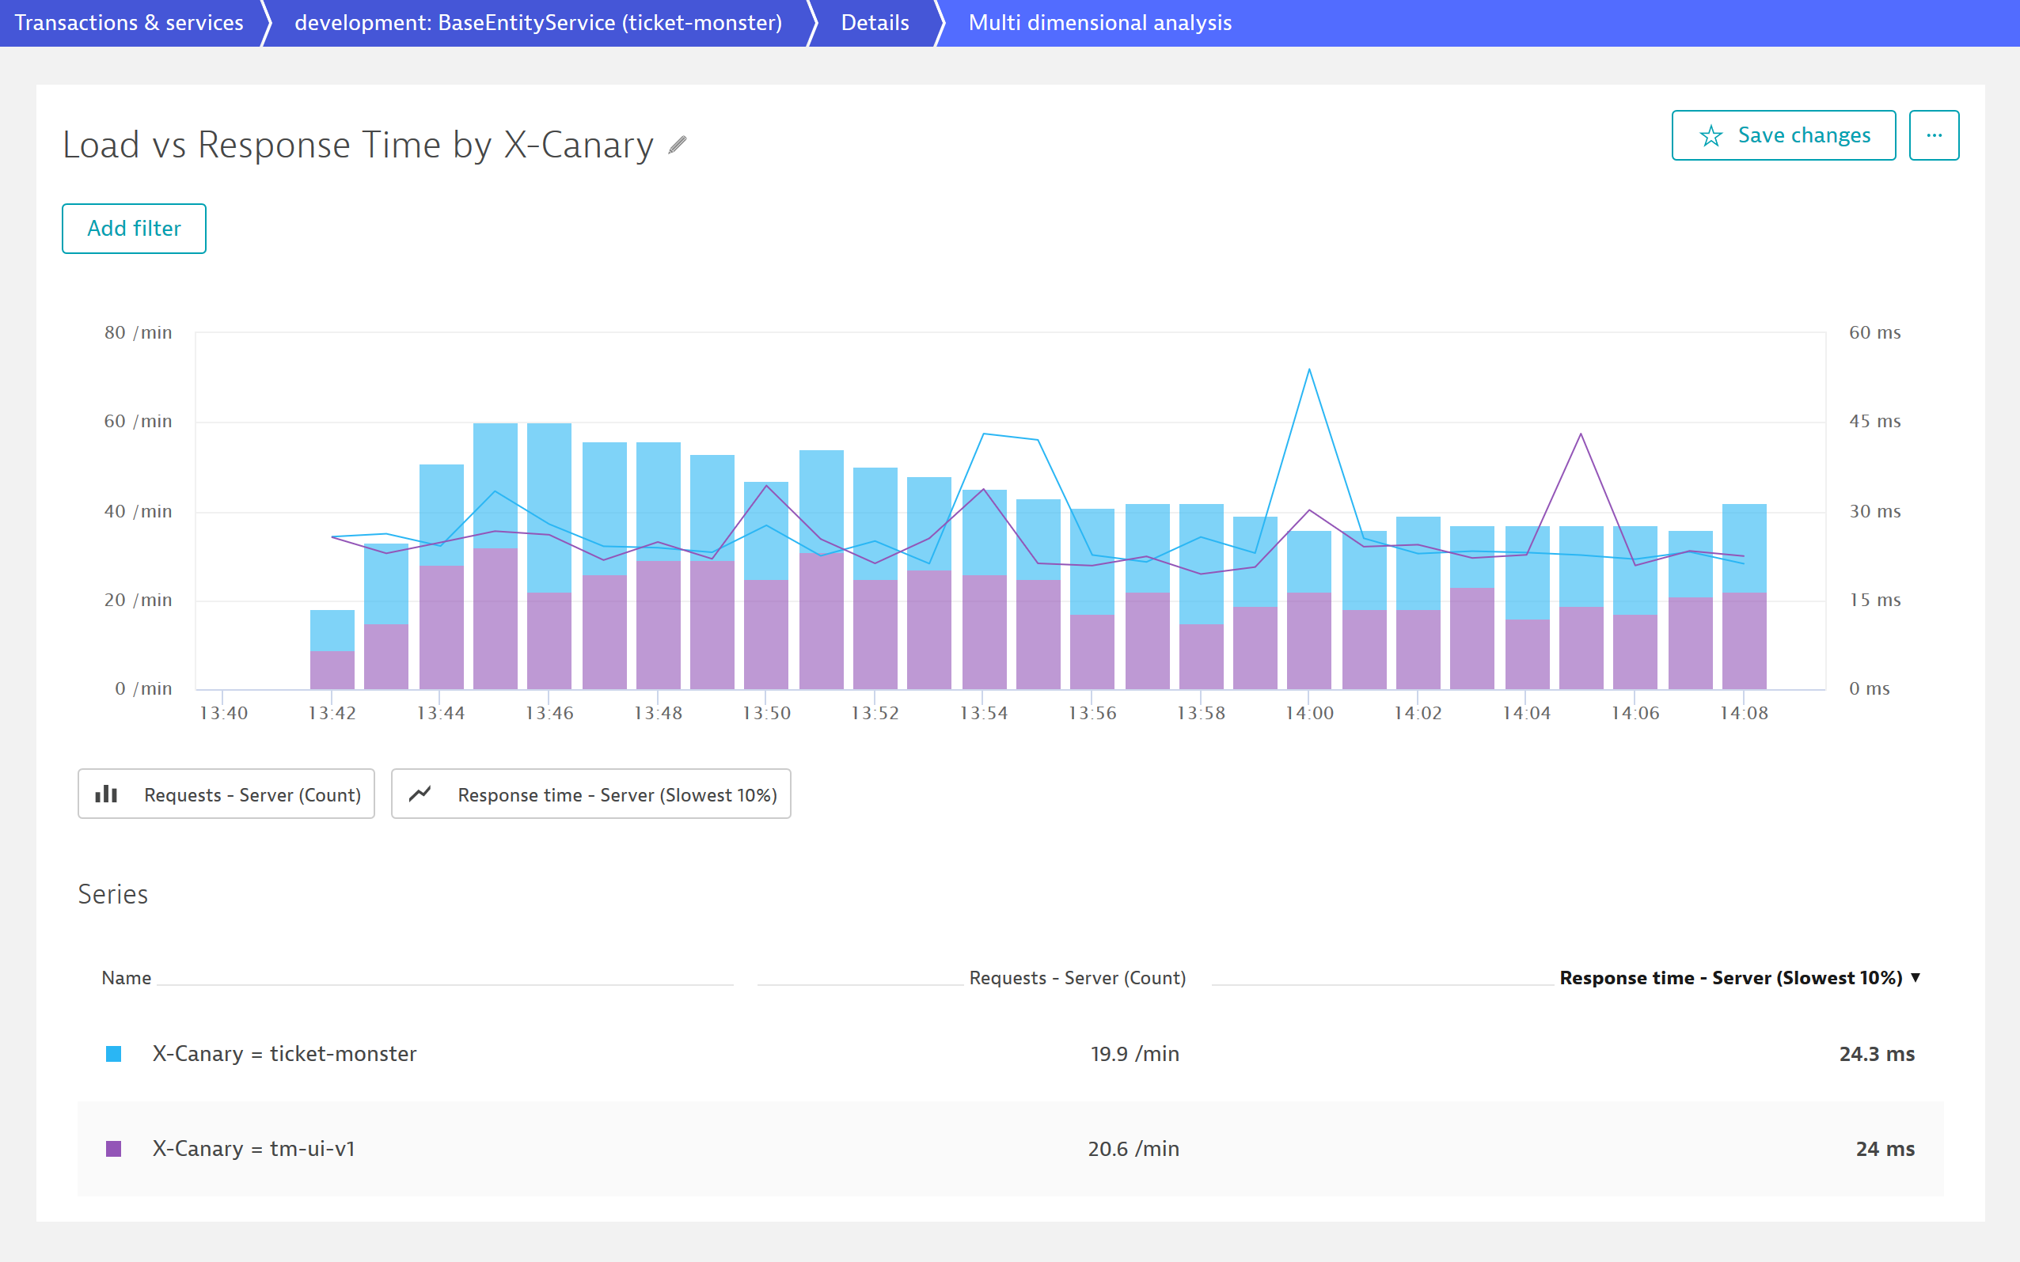
Task: Sort by Requests - Server (Count) column header
Action: click(1076, 977)
